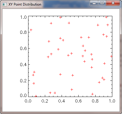Close the XY Point Distribution window

(x=113, y=3)
